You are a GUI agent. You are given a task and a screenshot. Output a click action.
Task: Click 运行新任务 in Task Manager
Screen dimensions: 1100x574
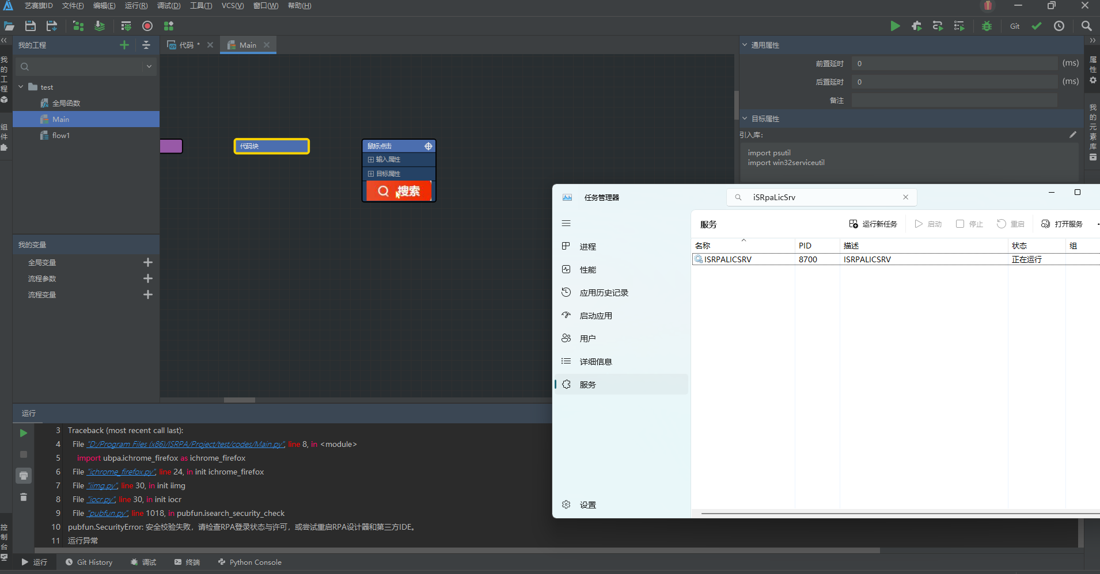[873, 224]
